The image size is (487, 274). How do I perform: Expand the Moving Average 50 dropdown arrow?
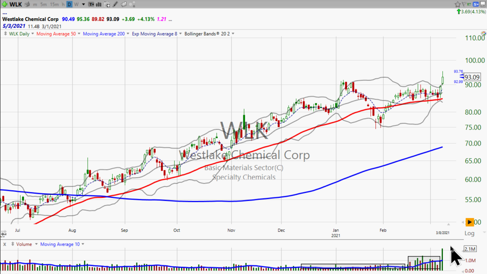79,33
